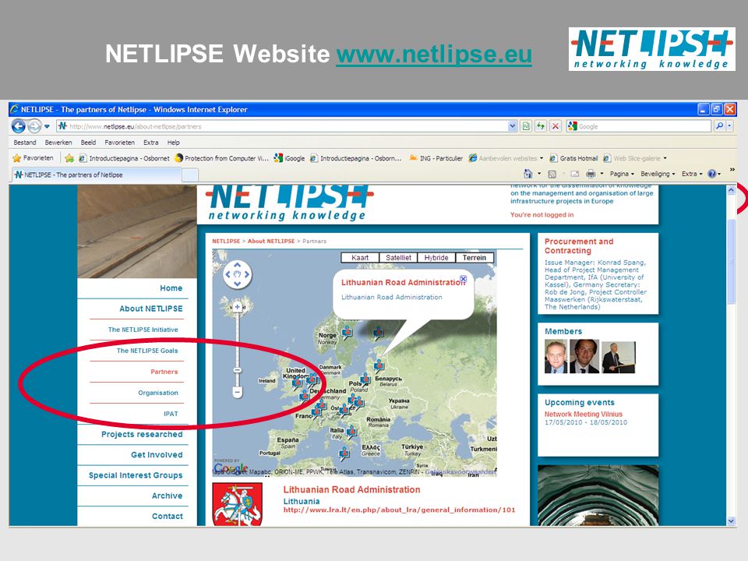Open the www.lra.lt general information link
The width and height of the screenshot is (748, 561).
[399, 510]
